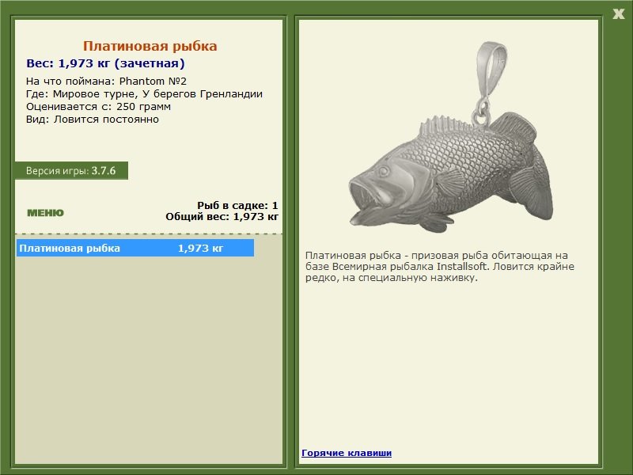Viewport: 633px width, 475px height.
Task: Click the orange Платиновая рыбка heading
Action: click(x=150, y=47)
